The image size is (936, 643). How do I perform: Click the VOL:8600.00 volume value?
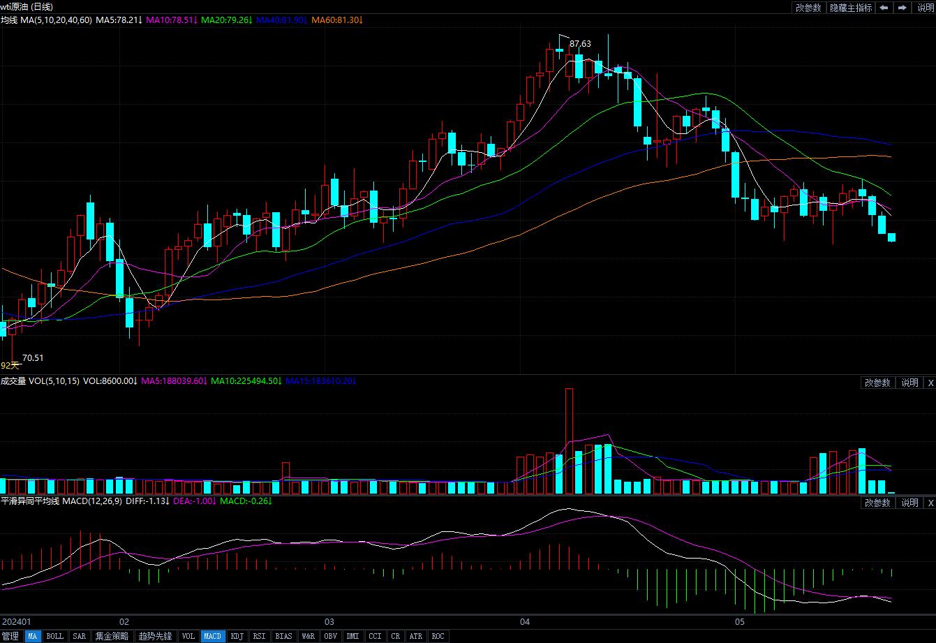(x=110, y=381)
